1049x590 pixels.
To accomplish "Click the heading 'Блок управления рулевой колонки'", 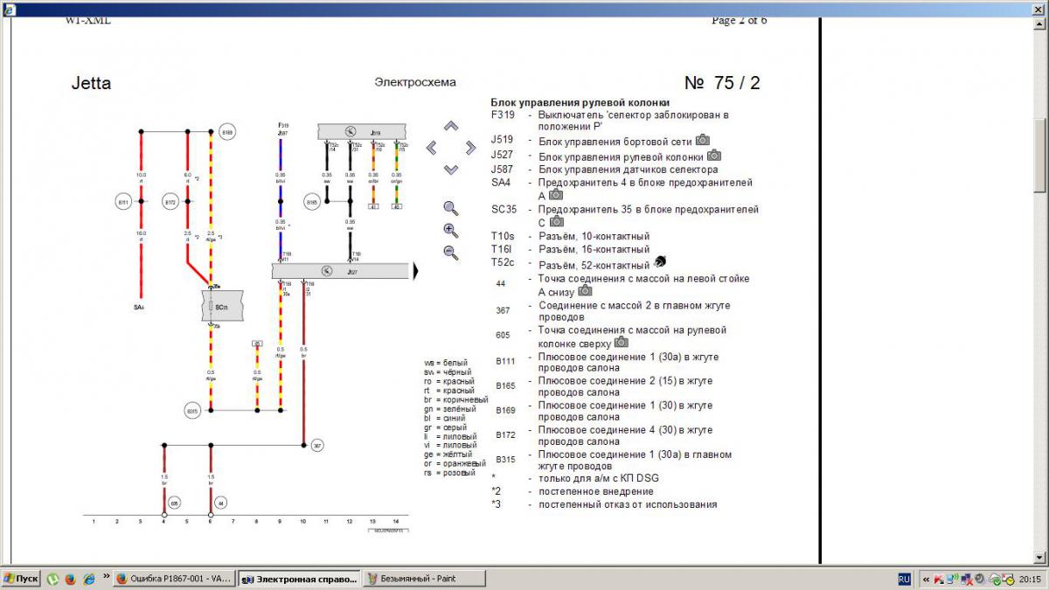I will 580,102.
